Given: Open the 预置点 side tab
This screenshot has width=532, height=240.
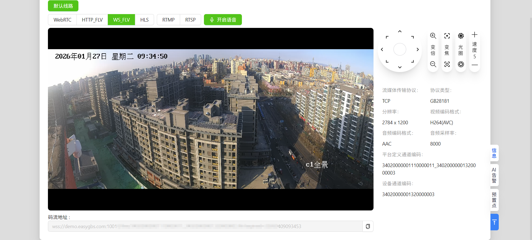Looking at the screenshot, I should tap(494, 200).
